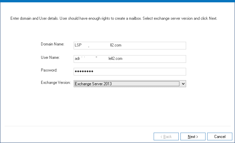Click the 'User Name:' label
Viewport: 235px width, 143px height.
coord(50,57)
